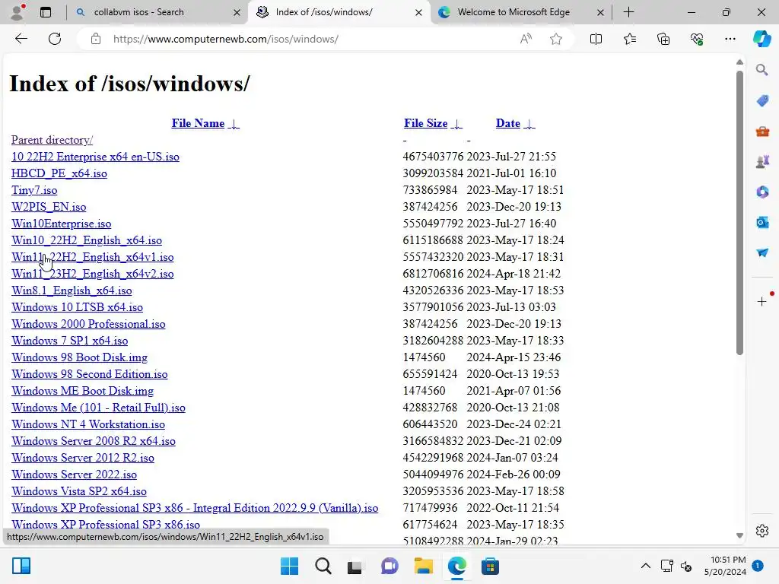Viewport: 779px width, 584px height.
Task: Open taskbar Search magnifier
Action: [x=323, y=566]
